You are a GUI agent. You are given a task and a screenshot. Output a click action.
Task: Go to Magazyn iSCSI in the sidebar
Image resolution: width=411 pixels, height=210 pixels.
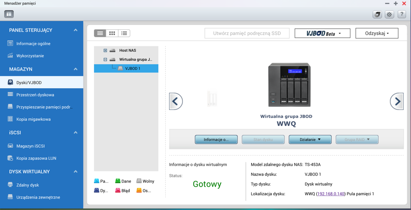click(x=31, y=146)
